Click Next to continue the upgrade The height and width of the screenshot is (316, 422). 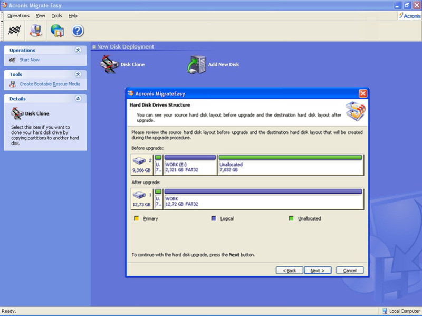tap(318, 270)
